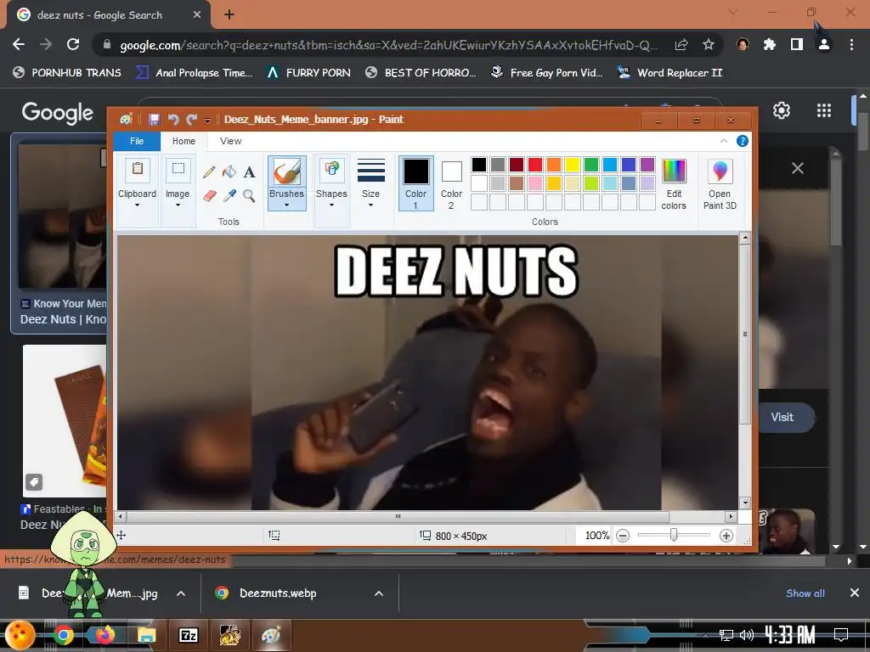Select the Pencil tool in Paint

[209, 171]
